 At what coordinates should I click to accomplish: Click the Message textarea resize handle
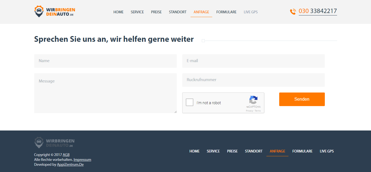click(175, 112)
